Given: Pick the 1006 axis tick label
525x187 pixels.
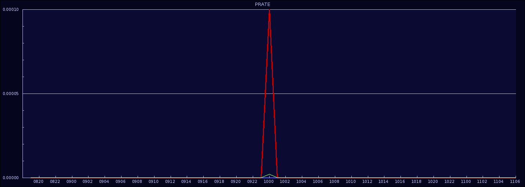Looking at the screenshot, I should [x=318, y=182].
